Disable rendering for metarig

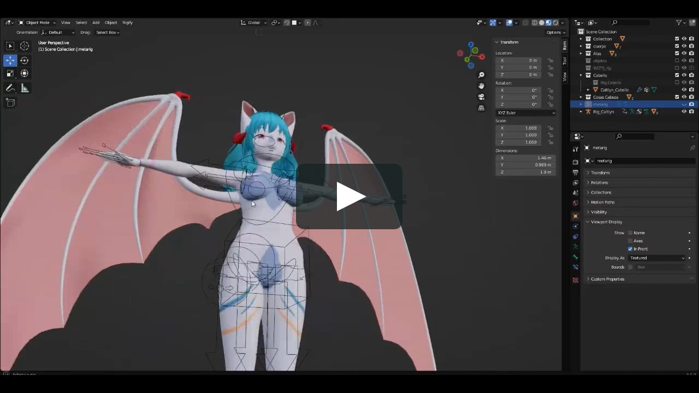coord(691,104)
